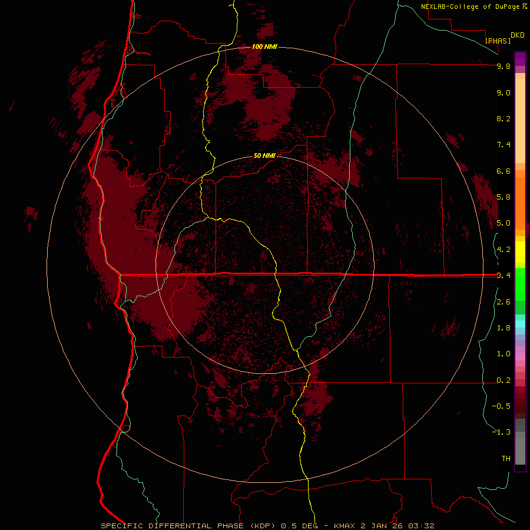Click the 7.4 legend value
Viewport: 530px width, 530px height.
pos(503,145)
